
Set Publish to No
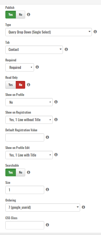click(x=21, y=14)
